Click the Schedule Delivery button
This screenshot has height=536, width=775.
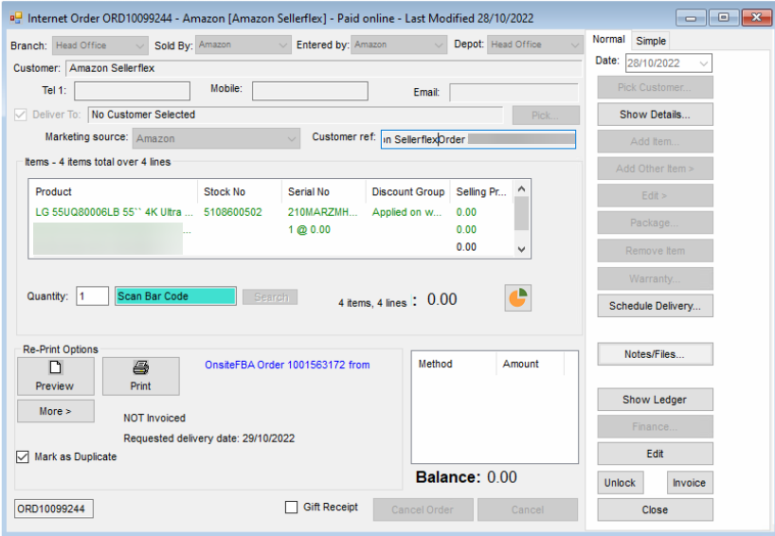pos(654,306)
